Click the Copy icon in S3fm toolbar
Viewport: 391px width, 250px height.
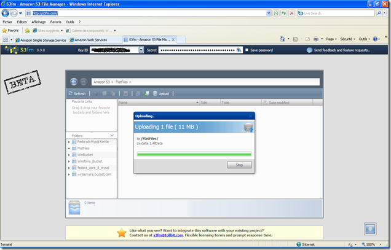tap(105, 93)
